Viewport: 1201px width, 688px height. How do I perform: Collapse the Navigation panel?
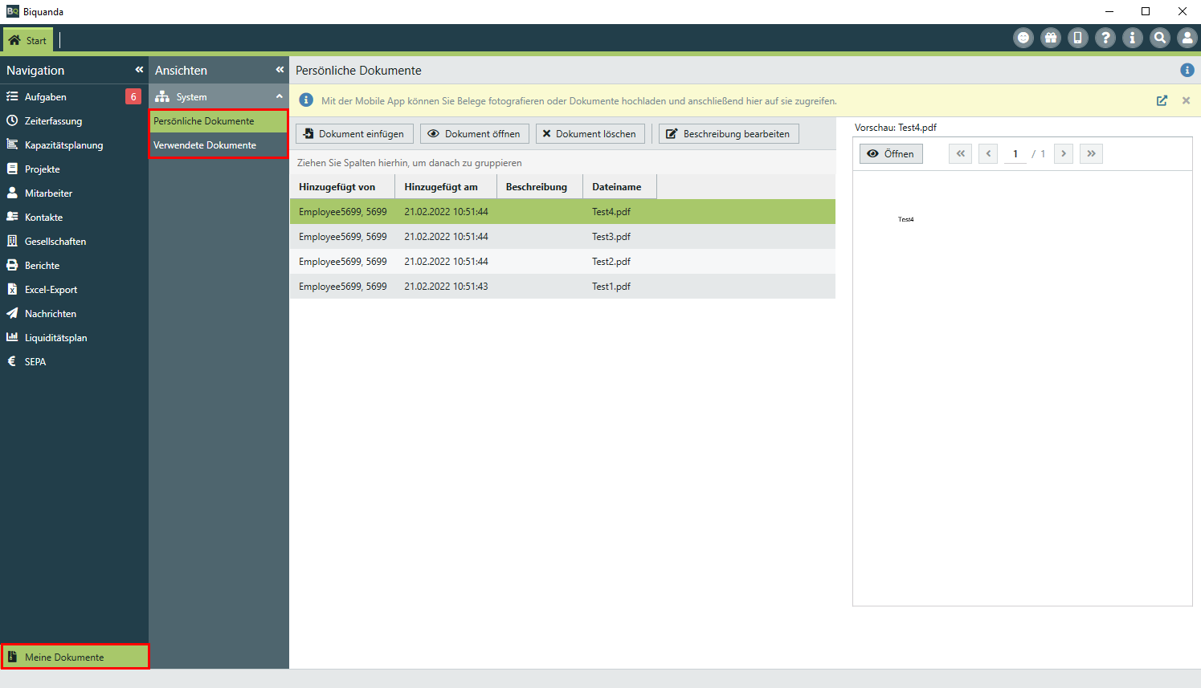(x=139, y=70)
